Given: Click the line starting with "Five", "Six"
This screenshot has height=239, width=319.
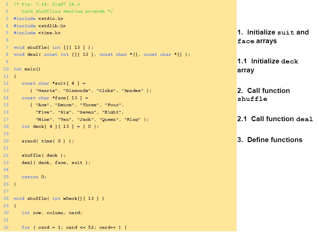Looking at the screenshot, I should point(79,112).
